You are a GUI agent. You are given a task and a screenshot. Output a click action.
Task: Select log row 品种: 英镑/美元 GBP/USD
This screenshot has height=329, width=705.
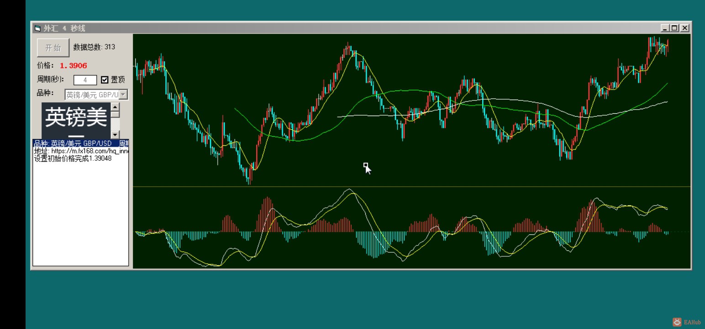point(81,143)
